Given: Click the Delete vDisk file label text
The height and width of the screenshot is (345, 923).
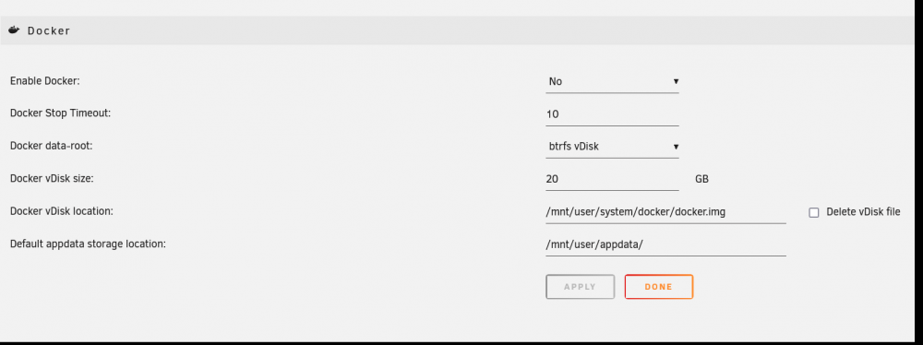Looking at the screenshot, I should (863, 212).
